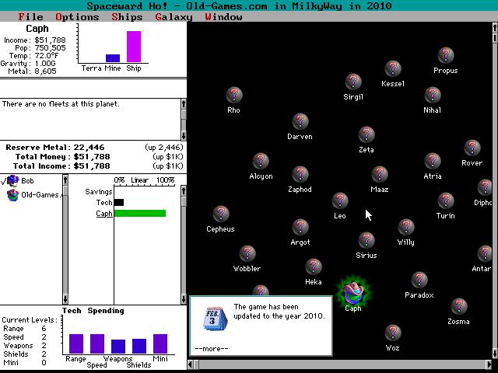The image size is (498, 373).
Task: Click the Linear scale label
Action: (140, 180)
